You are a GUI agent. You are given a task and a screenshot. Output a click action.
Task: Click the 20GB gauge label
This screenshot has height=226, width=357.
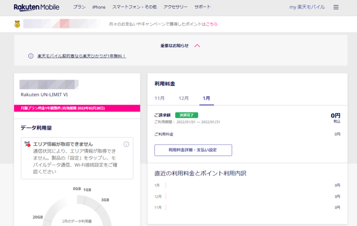pos(38,217)
